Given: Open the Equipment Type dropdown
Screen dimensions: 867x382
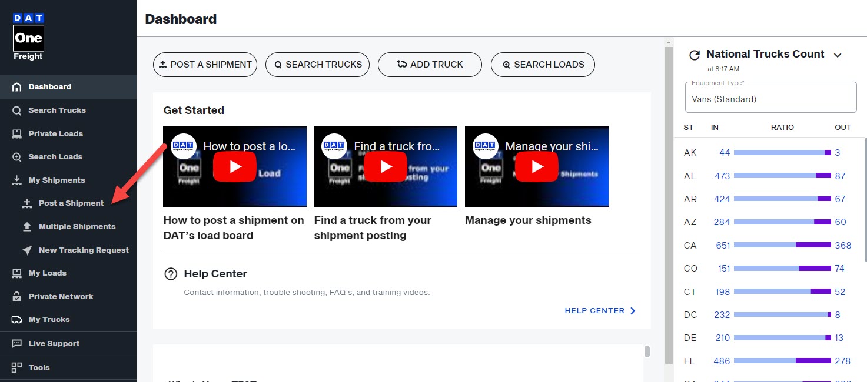Looking at the screenshot, I should point(770,97).
